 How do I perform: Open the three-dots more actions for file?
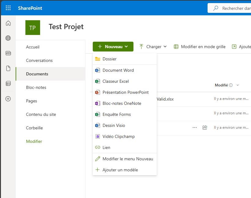click(195, 128)
